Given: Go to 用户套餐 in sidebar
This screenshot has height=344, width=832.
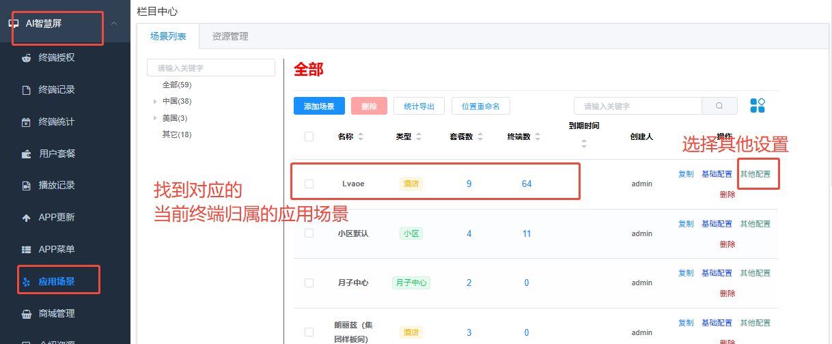Looking at the screenshot, I should [56, 153].
